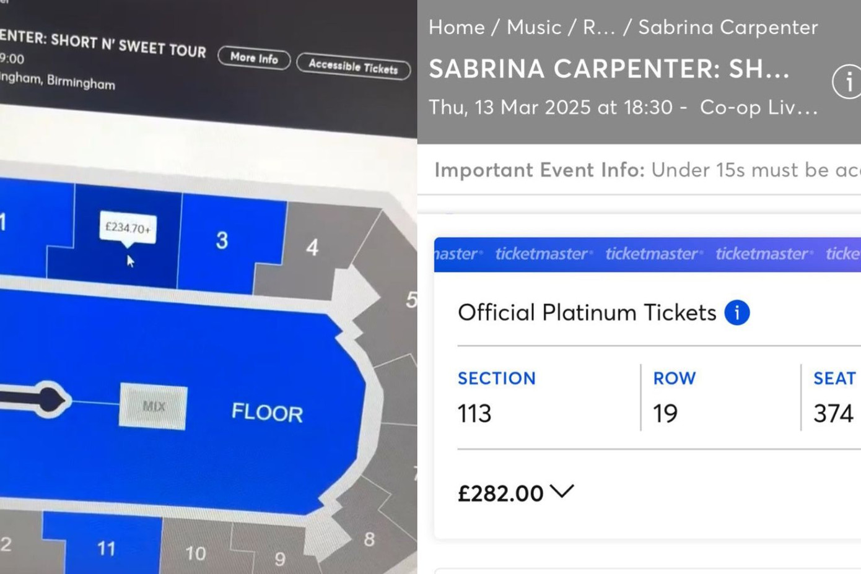Click the MIX desk box on map

coord(153,406)
